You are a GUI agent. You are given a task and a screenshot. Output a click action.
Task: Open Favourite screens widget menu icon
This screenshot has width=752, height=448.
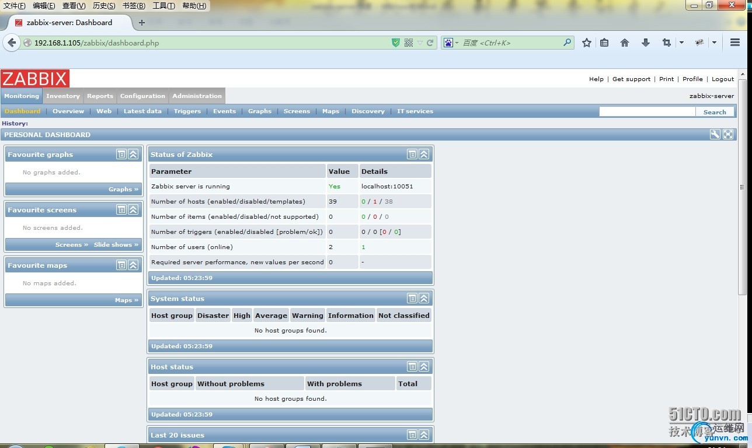coord(121,209)
